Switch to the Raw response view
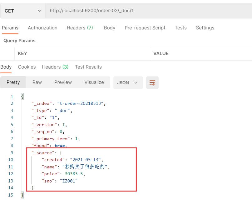The height and width of the screenshot is (200, 252). pos(37,82)
